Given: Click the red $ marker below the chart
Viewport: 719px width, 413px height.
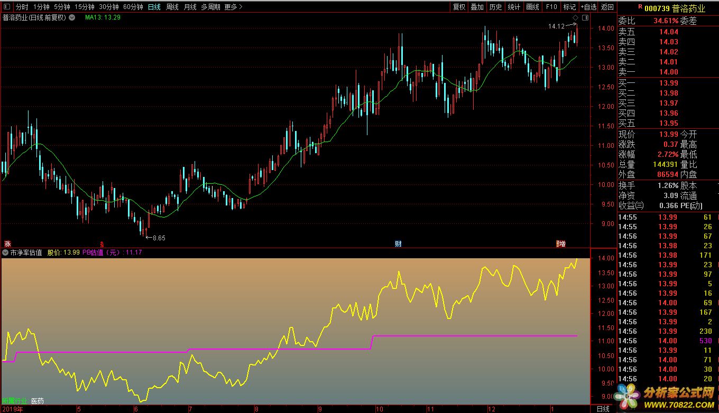Looking at the screenshot, I should point(102,243).
